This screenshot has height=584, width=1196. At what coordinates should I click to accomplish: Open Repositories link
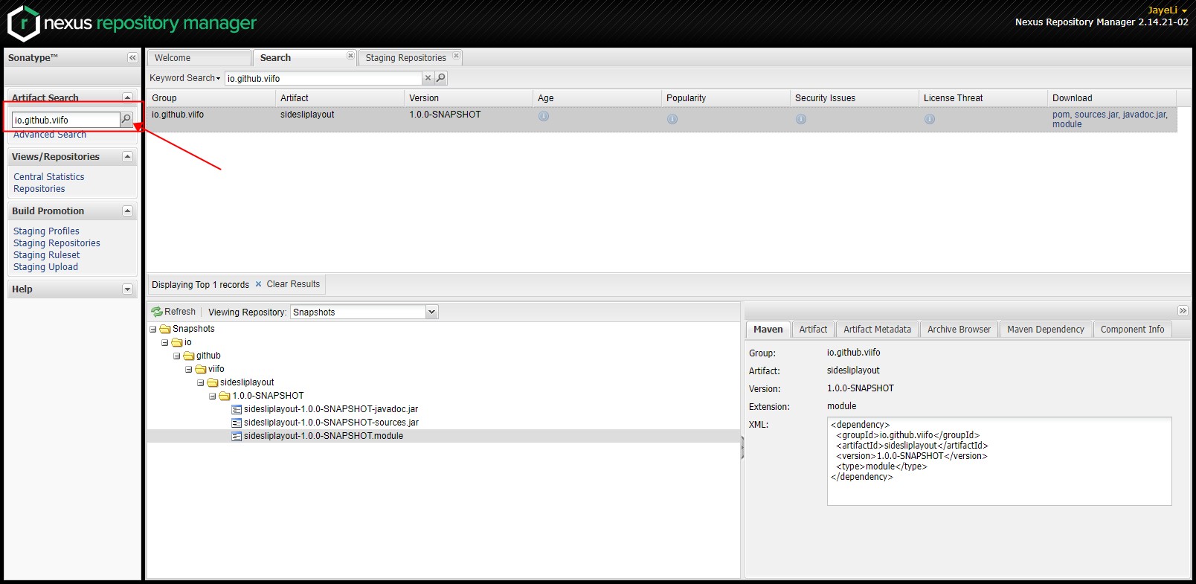[x=39, y=189]
